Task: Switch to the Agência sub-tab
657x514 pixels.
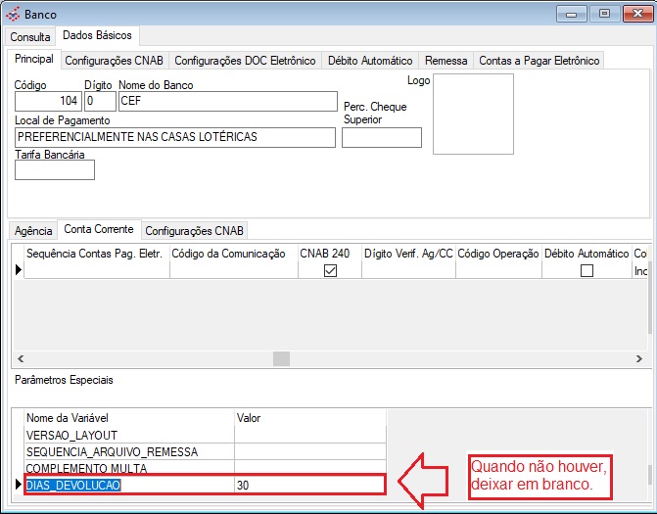Action: click(32, 231)
